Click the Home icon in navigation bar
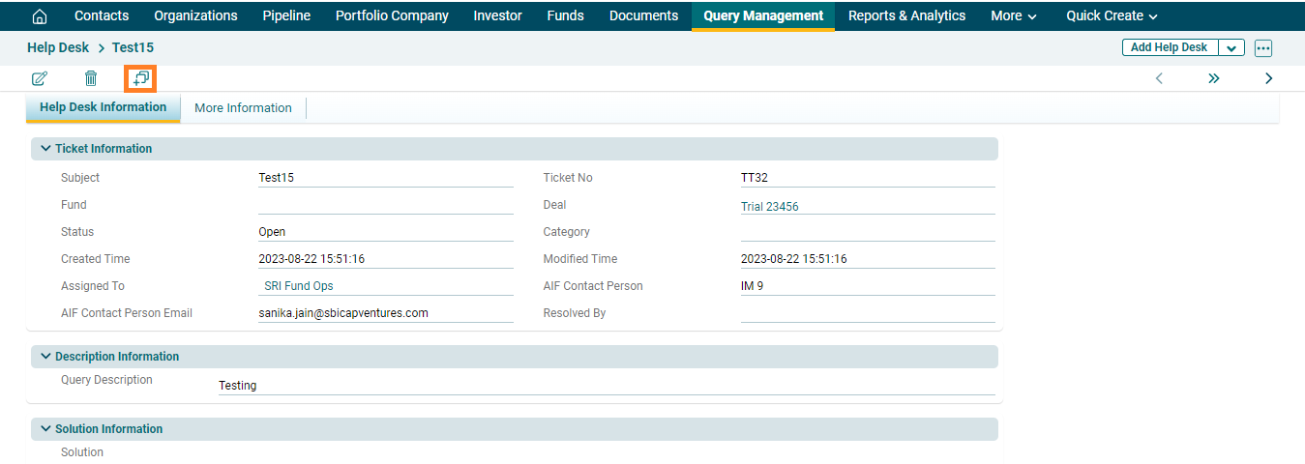 pyautogui.click(x=40, y=16)
